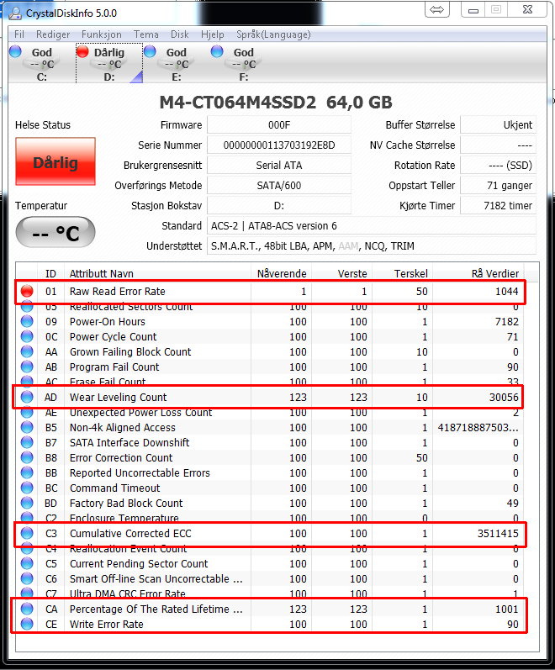Image resolution: width=555 pixels, height=670 pixels.
Task: Click status icon for Cumulative Corrected ECC
Action: [27, 533]
